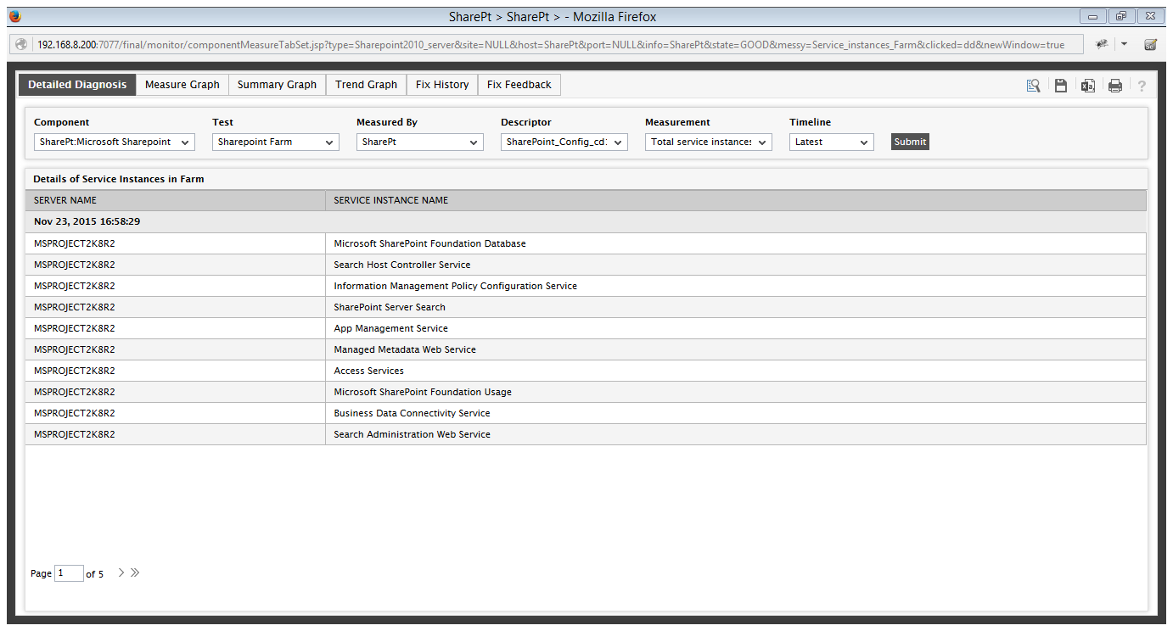Open the Fix History tab
The image size is (1173, 631).
tap(442, 85)
